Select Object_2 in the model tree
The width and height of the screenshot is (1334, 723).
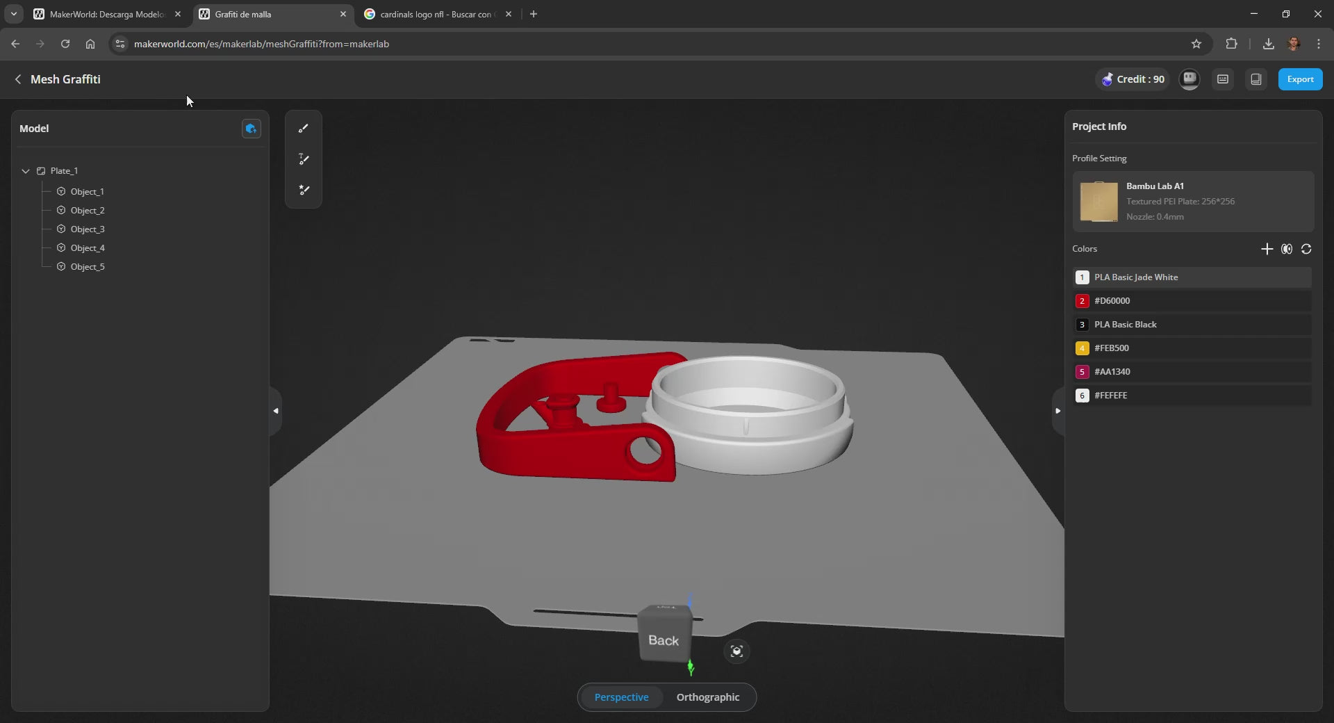click(x=88, y=211)
